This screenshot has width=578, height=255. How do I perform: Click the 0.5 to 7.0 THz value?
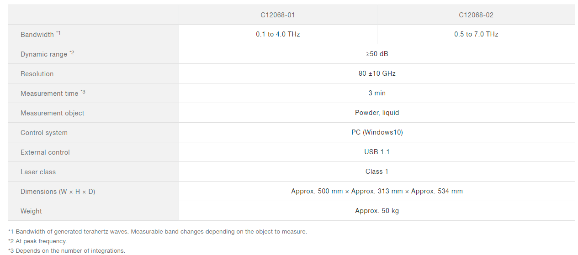point(476,34)
